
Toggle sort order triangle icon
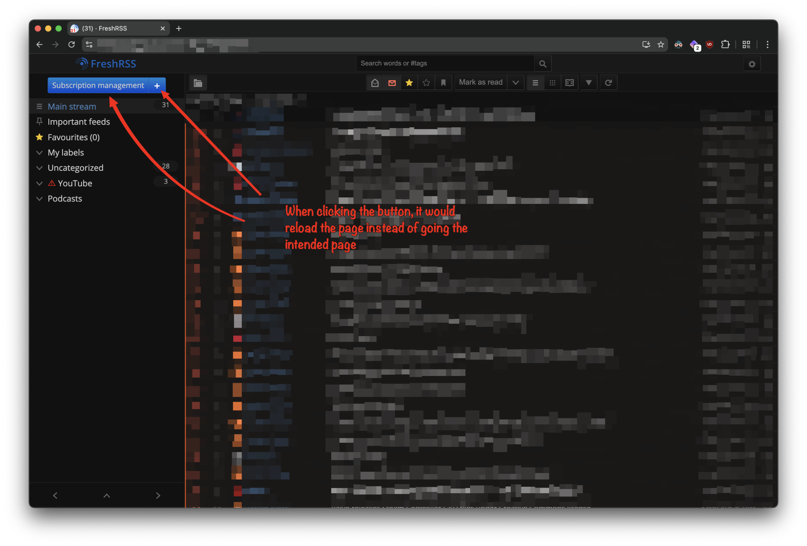coord(589,83)
